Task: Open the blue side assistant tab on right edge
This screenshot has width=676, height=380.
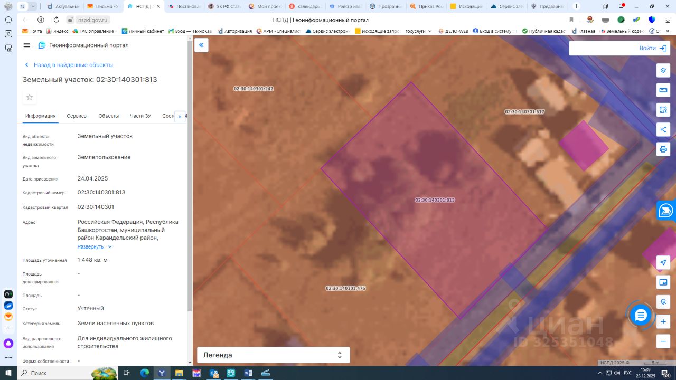Action: coord(666,210)
